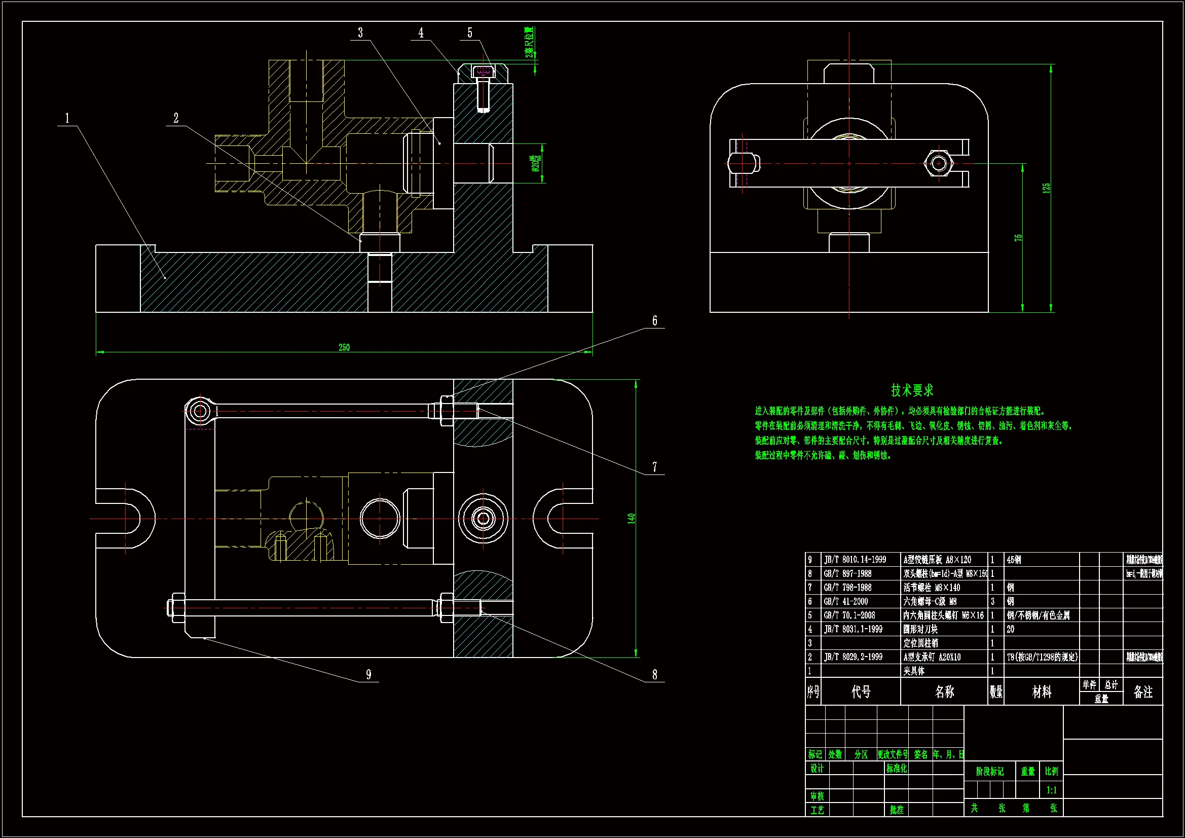
Task: Select the 圆形对刀块 name cell
Action: pyautogui.click(x=921, y=630)
